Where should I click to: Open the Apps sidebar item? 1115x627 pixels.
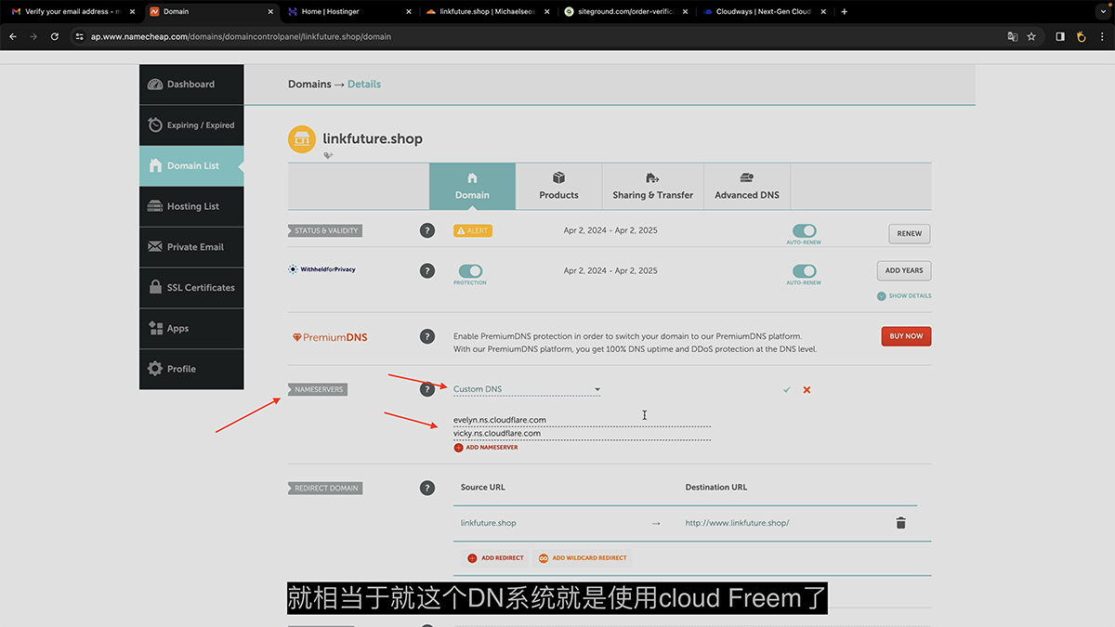pos(191,328)
